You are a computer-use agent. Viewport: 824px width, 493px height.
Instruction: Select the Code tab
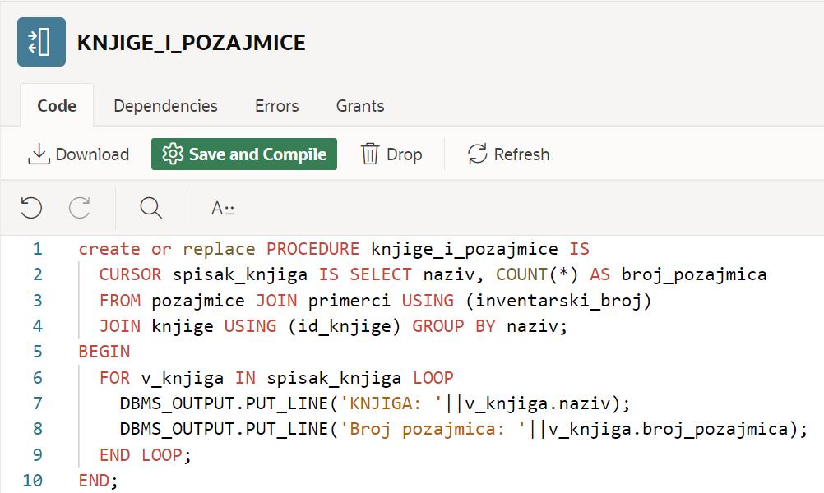point(57,106)
